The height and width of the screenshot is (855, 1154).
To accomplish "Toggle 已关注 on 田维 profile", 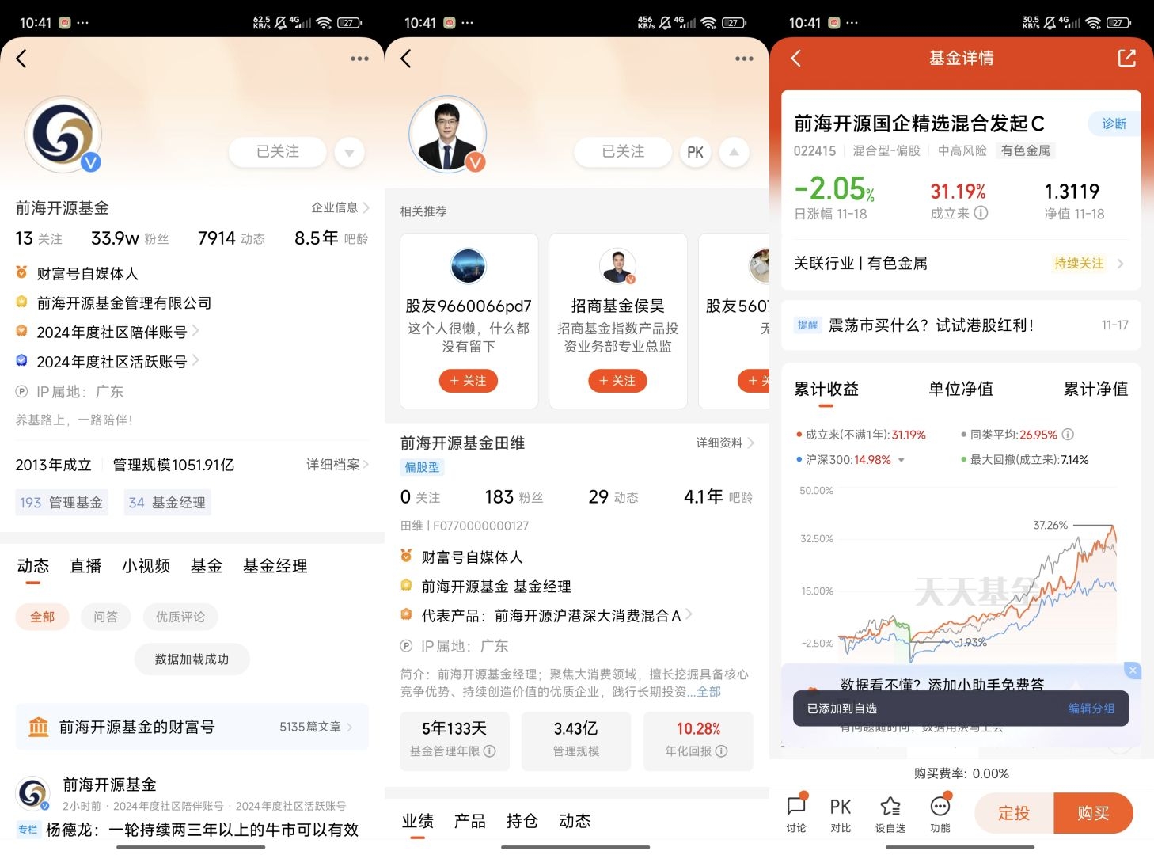I will [623, 151].
